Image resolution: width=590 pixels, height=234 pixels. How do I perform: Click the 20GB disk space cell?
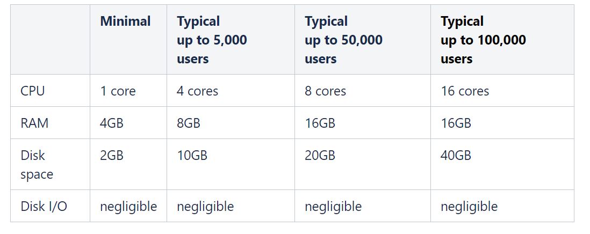[x=320, y=156]
